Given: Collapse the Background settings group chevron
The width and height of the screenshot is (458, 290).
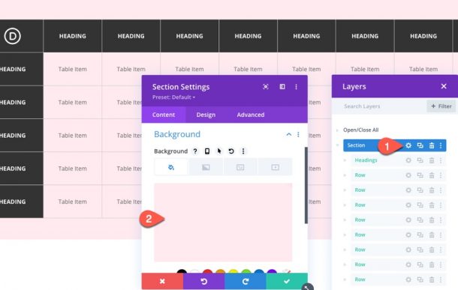Looking at the screenshot, I should coord(288,134).
